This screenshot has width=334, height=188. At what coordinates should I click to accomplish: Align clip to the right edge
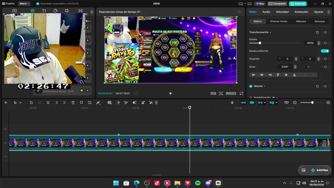coord(270,75)
